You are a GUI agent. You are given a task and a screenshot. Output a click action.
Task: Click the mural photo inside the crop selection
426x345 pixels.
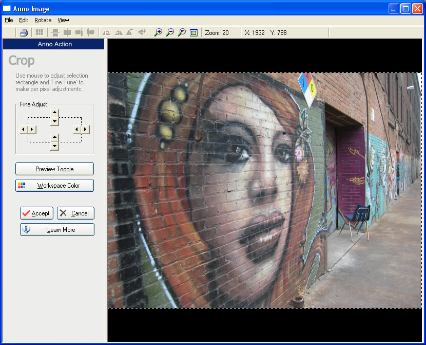pyautogui.click(x=265, y=190)
